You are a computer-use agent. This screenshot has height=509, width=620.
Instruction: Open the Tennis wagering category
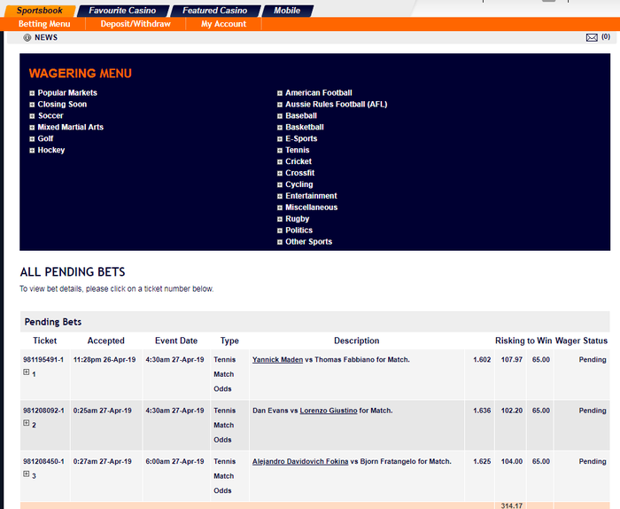(298, 151)
